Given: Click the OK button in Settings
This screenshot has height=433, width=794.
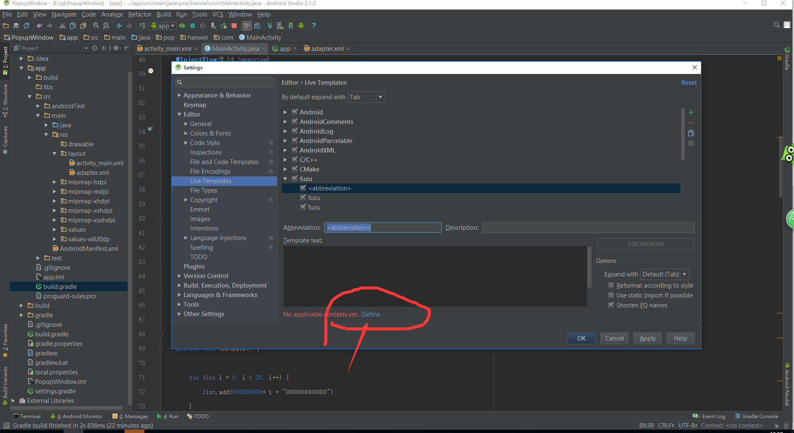Looking at the screenshot, I should click(581, 338).
